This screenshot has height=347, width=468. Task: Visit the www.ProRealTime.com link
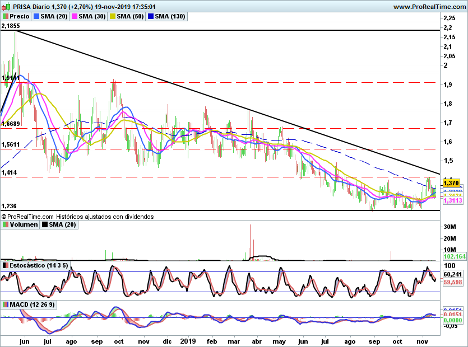(x=429, y=7)
